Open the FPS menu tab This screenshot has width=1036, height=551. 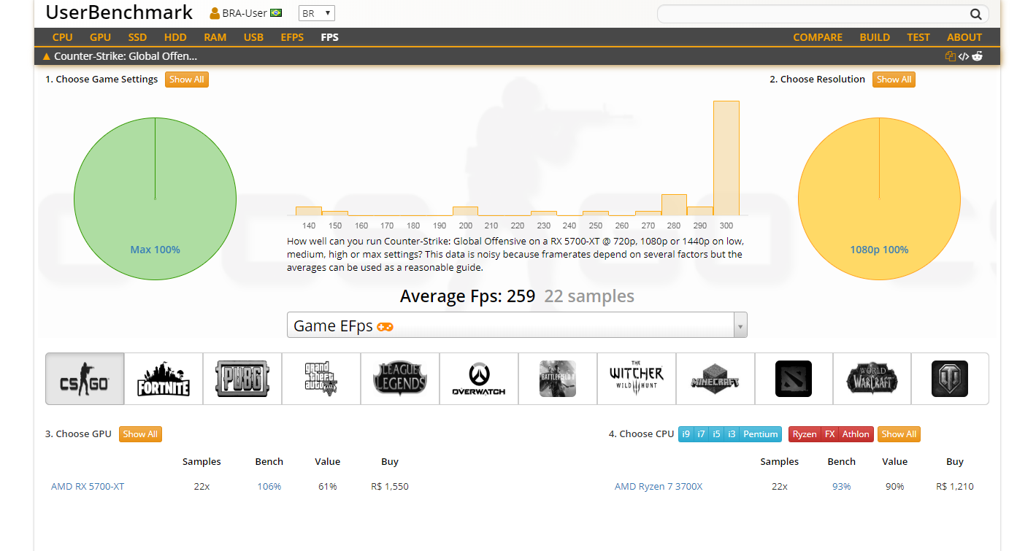point(329,37)
